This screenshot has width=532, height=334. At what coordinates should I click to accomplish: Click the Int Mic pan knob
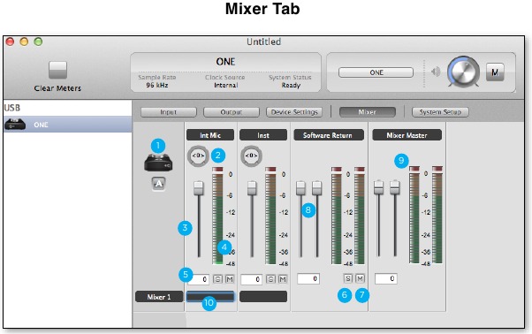198,156
